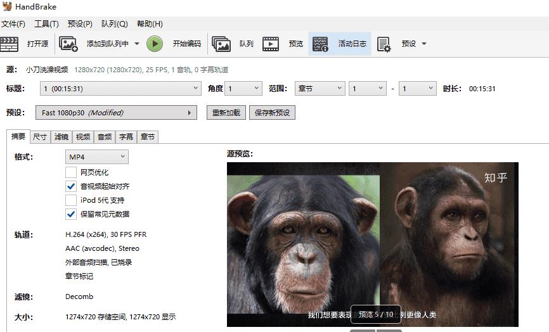Expand the 标题 title dropdown

(x=120, y=89)
